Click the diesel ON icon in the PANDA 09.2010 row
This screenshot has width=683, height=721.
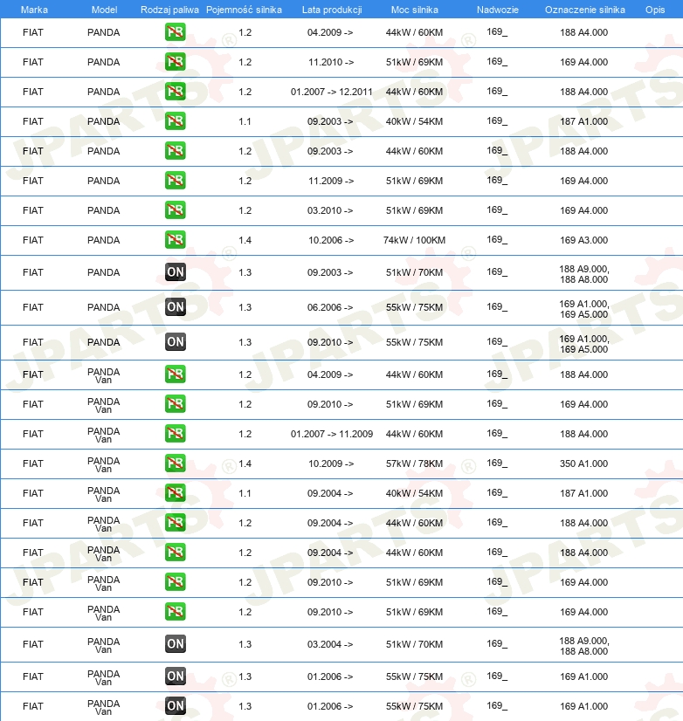176,342
